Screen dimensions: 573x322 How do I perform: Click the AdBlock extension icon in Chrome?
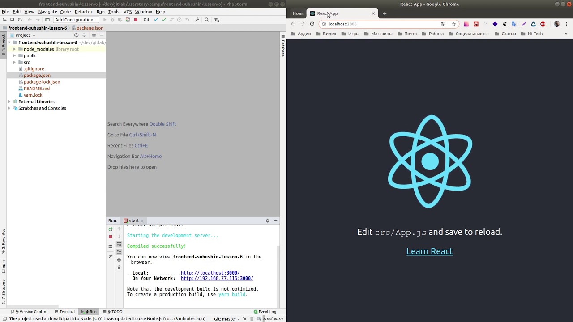(543, 24)
